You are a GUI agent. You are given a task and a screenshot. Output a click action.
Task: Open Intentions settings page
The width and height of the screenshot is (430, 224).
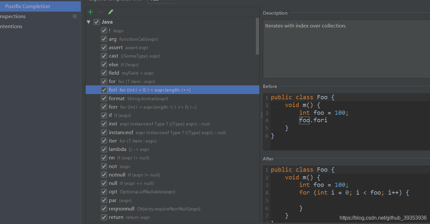click(x=40, y=27)
